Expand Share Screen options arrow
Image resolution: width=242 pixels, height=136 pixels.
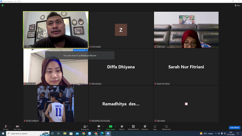coord(115,127)
